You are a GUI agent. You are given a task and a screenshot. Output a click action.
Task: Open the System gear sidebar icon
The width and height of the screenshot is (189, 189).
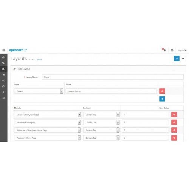(x=3, y=86)
